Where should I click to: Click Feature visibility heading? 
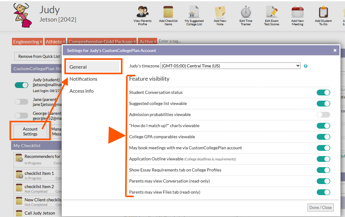(x=149, y=79)
